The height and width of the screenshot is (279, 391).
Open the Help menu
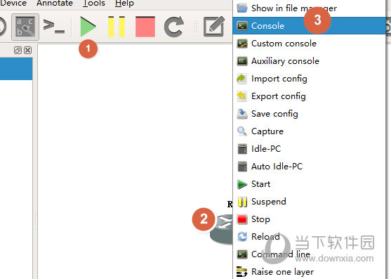coord(124,4)
